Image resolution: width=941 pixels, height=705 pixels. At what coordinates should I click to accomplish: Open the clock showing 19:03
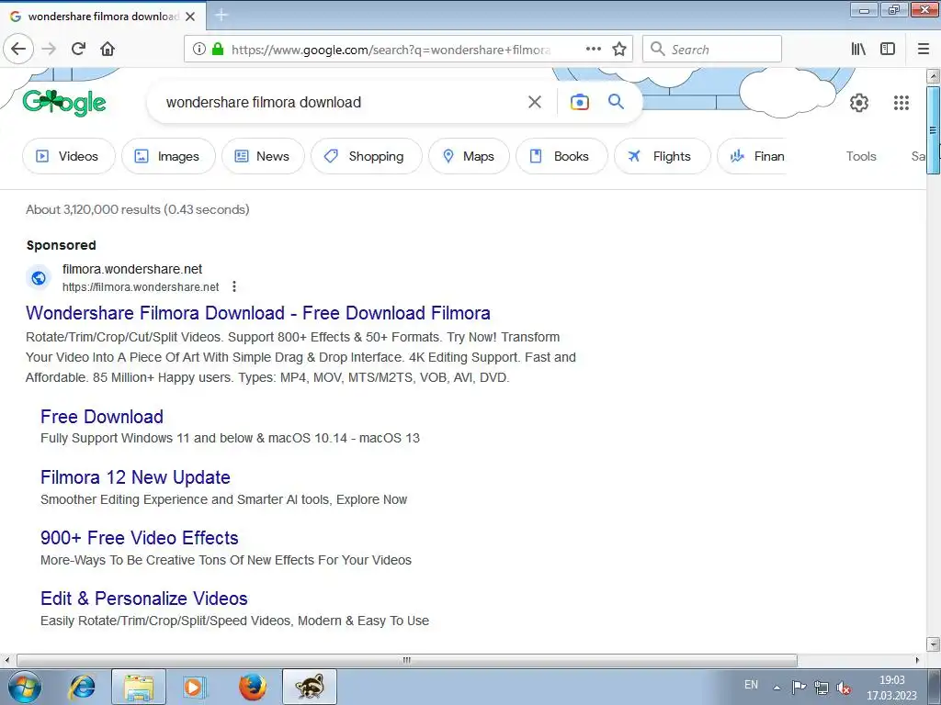coord(891,688)
